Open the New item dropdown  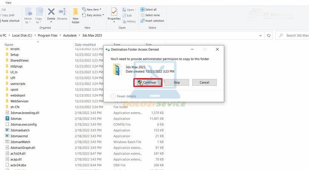click(x=92, y=9)
